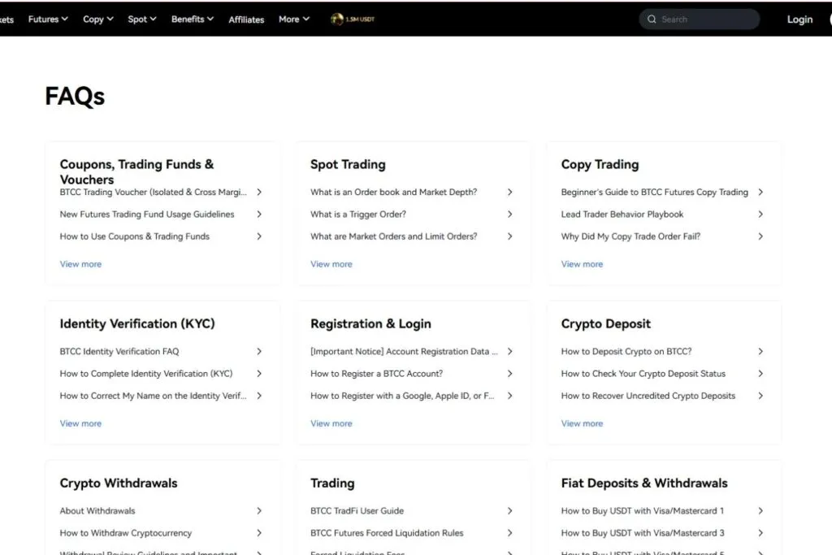Screen dimensions: 832x555
Task: View more under Coupons, Trading Funds & Vouchers
Action: point(80,264)
